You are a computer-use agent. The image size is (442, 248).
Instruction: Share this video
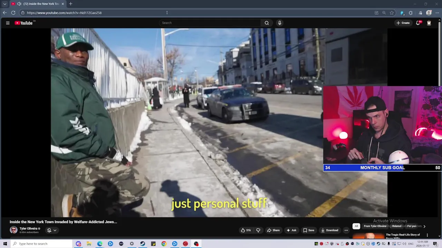(x=273, y=230)
